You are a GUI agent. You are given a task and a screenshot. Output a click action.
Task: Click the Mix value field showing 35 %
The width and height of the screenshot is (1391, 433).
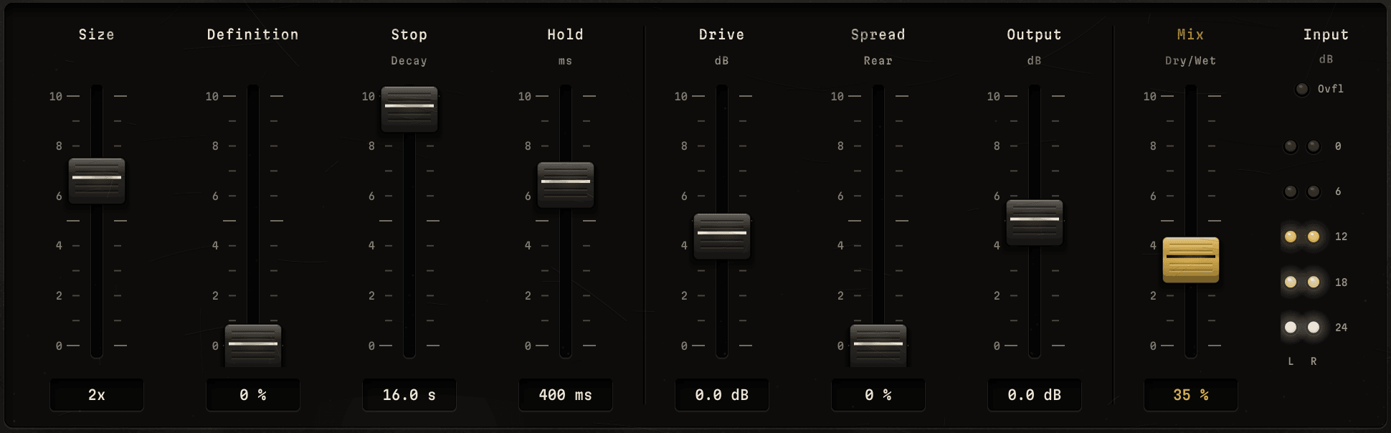click(x=1191, y=395)
